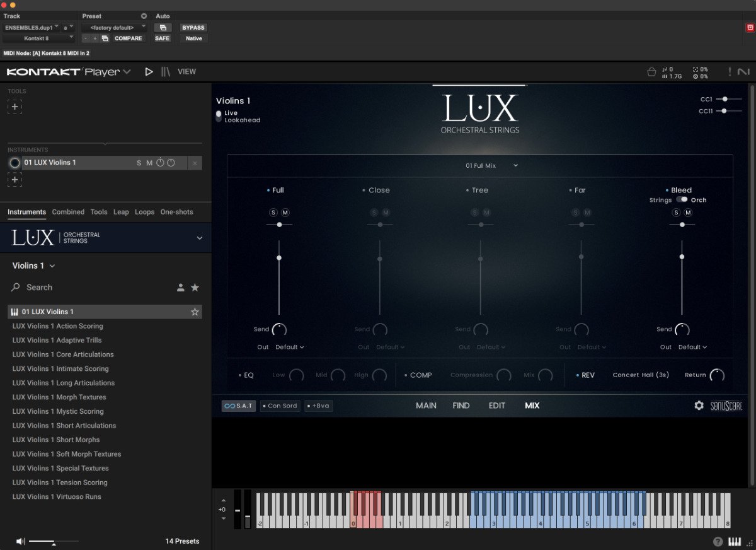Viewport: 756px width, 550px height.
Task: Click the search magnifier in the preset browser
Action: click(x=14, y=287)
